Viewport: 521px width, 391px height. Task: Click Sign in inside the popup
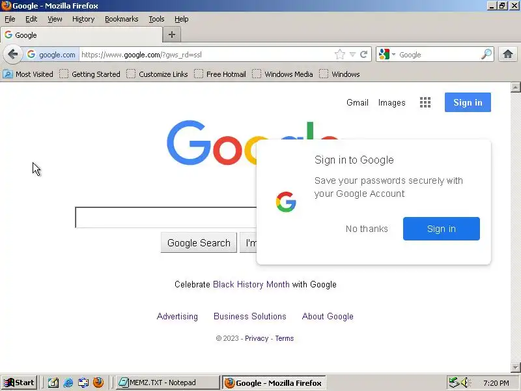click(442, 229)
